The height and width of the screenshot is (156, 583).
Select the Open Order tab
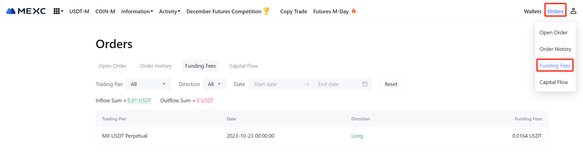pos(112,66)
